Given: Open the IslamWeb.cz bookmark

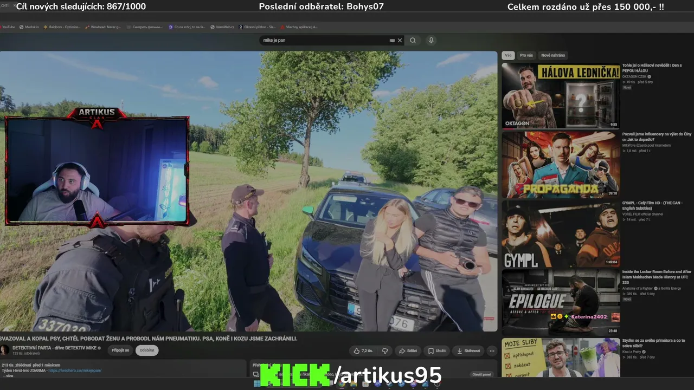Looking at the screenshot, I should pos(222,27).
